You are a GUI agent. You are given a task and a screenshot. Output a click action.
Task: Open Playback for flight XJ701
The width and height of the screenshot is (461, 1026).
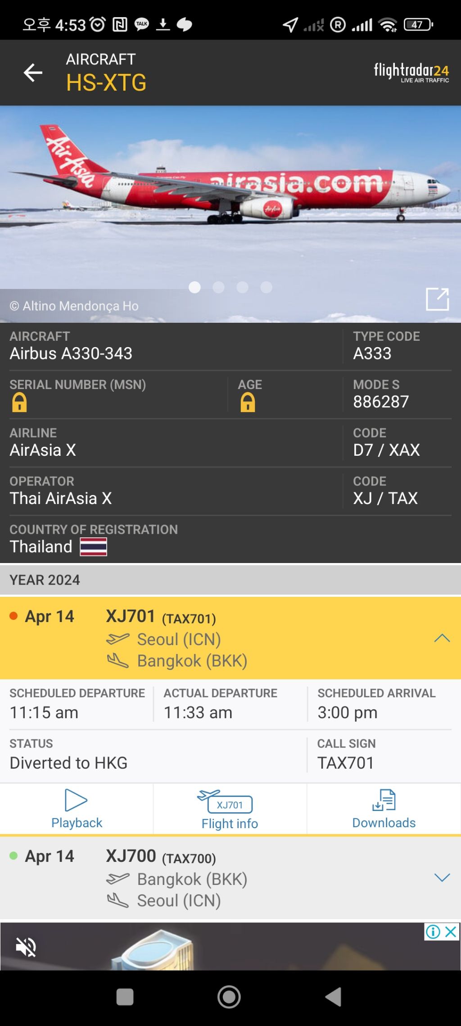point(77,809)
